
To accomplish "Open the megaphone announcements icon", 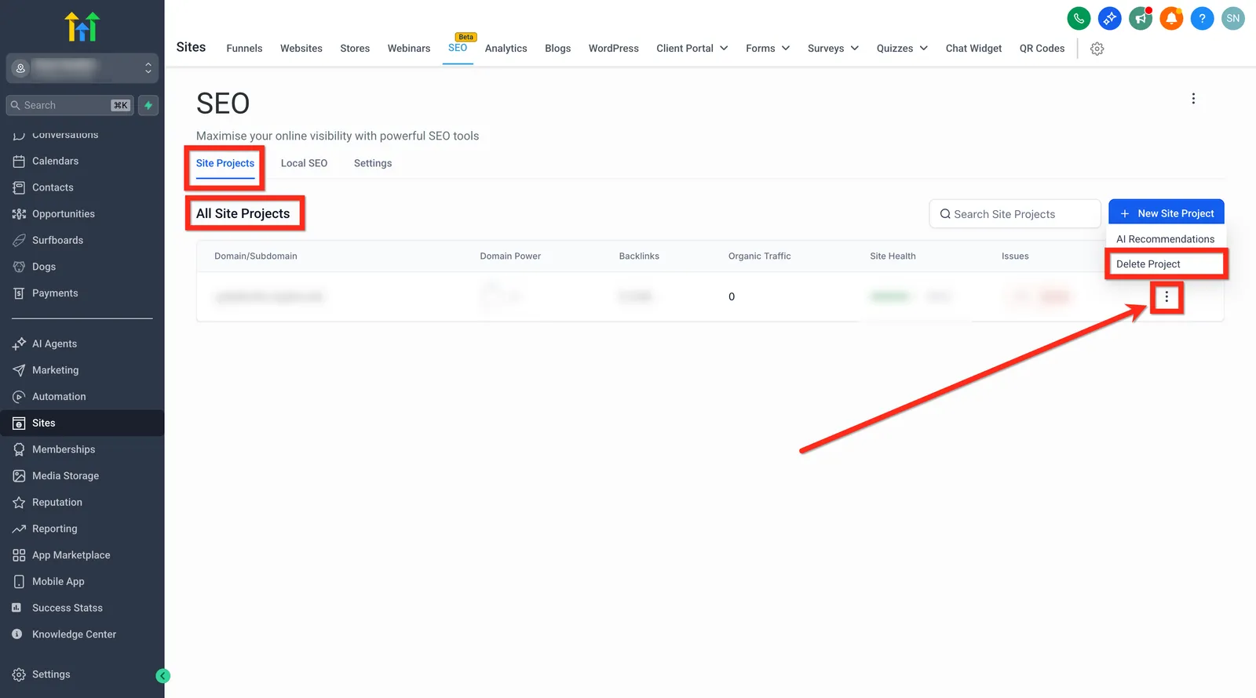I will [x=1140, y=18].
